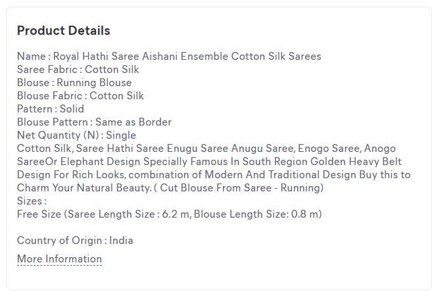This screenshot has height=292, width=432.
Task: Click the Same as Border value text
Action: [x=133, y=122]
